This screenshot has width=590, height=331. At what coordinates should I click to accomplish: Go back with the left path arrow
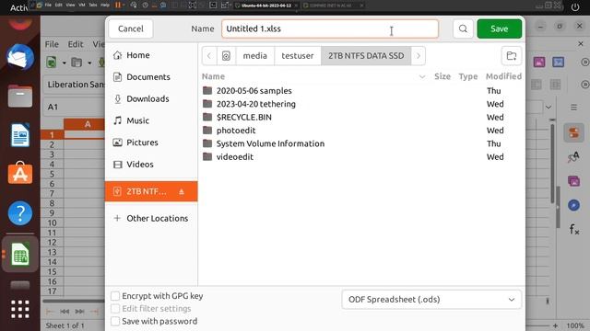209,56
